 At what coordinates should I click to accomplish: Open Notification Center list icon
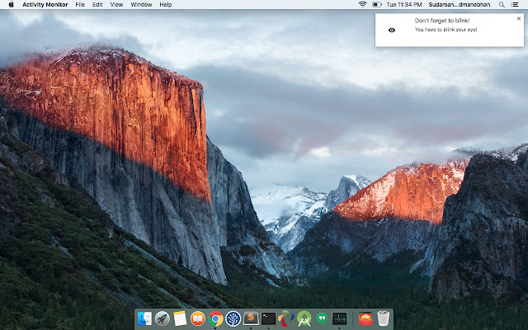514,4
